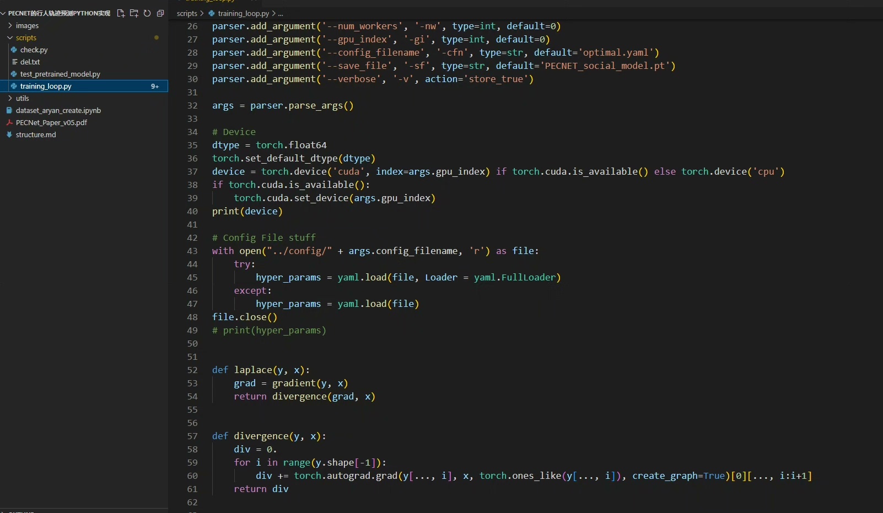Click on 'div = 0.' assignment
The height and width of the screenshot is (513, 883).
click(255, 449)
